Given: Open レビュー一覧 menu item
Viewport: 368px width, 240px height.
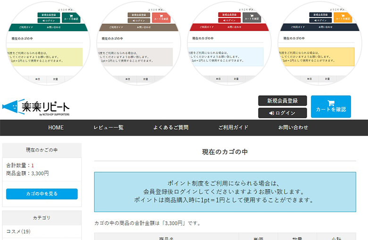Looking at the screenshot, I should click(x=109, y=128).
